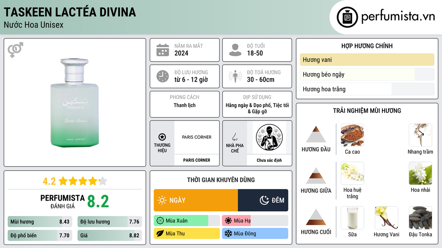Select the orange Ngày time bar
This screenshot has height=248, width=442.
coord(196,200)
